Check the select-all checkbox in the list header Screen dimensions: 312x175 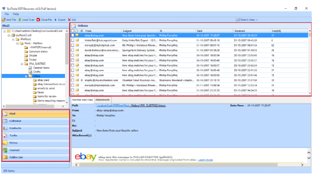click(x=73, y=31)
